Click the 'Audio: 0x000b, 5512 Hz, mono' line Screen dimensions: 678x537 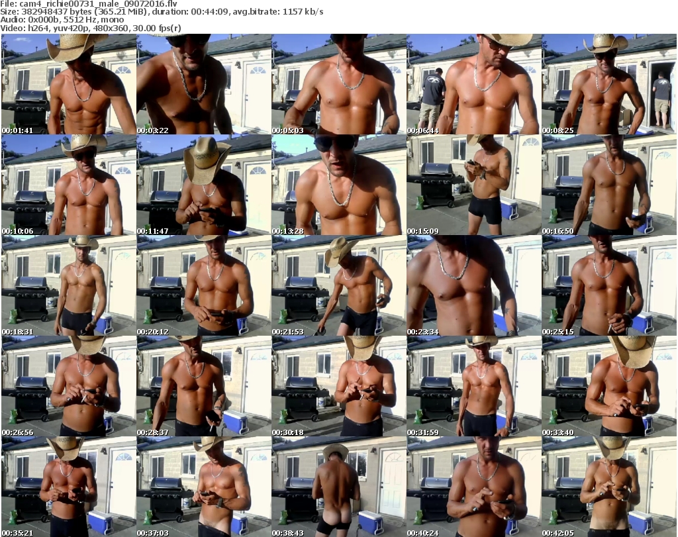62,20
